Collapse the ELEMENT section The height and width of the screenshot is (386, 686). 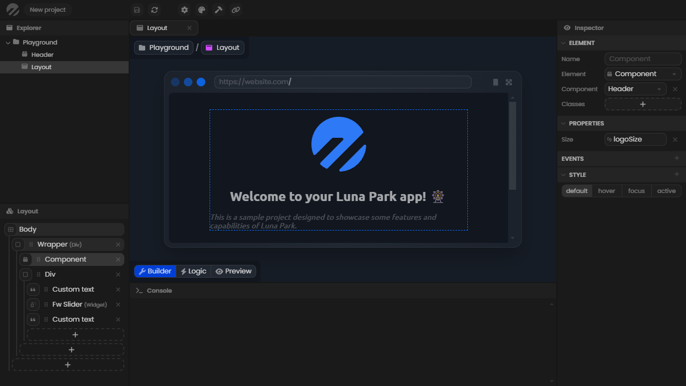pyautogui.click(x=563, y=43)
